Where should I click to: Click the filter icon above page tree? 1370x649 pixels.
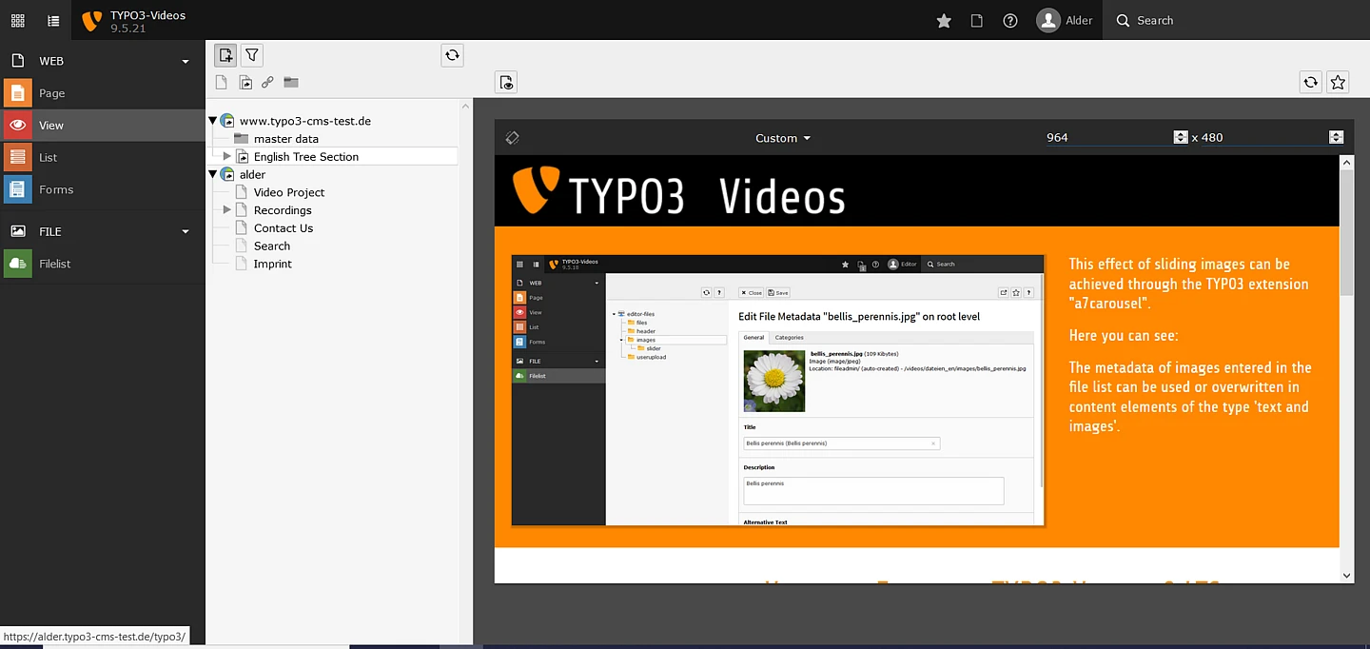pos(251,55)
